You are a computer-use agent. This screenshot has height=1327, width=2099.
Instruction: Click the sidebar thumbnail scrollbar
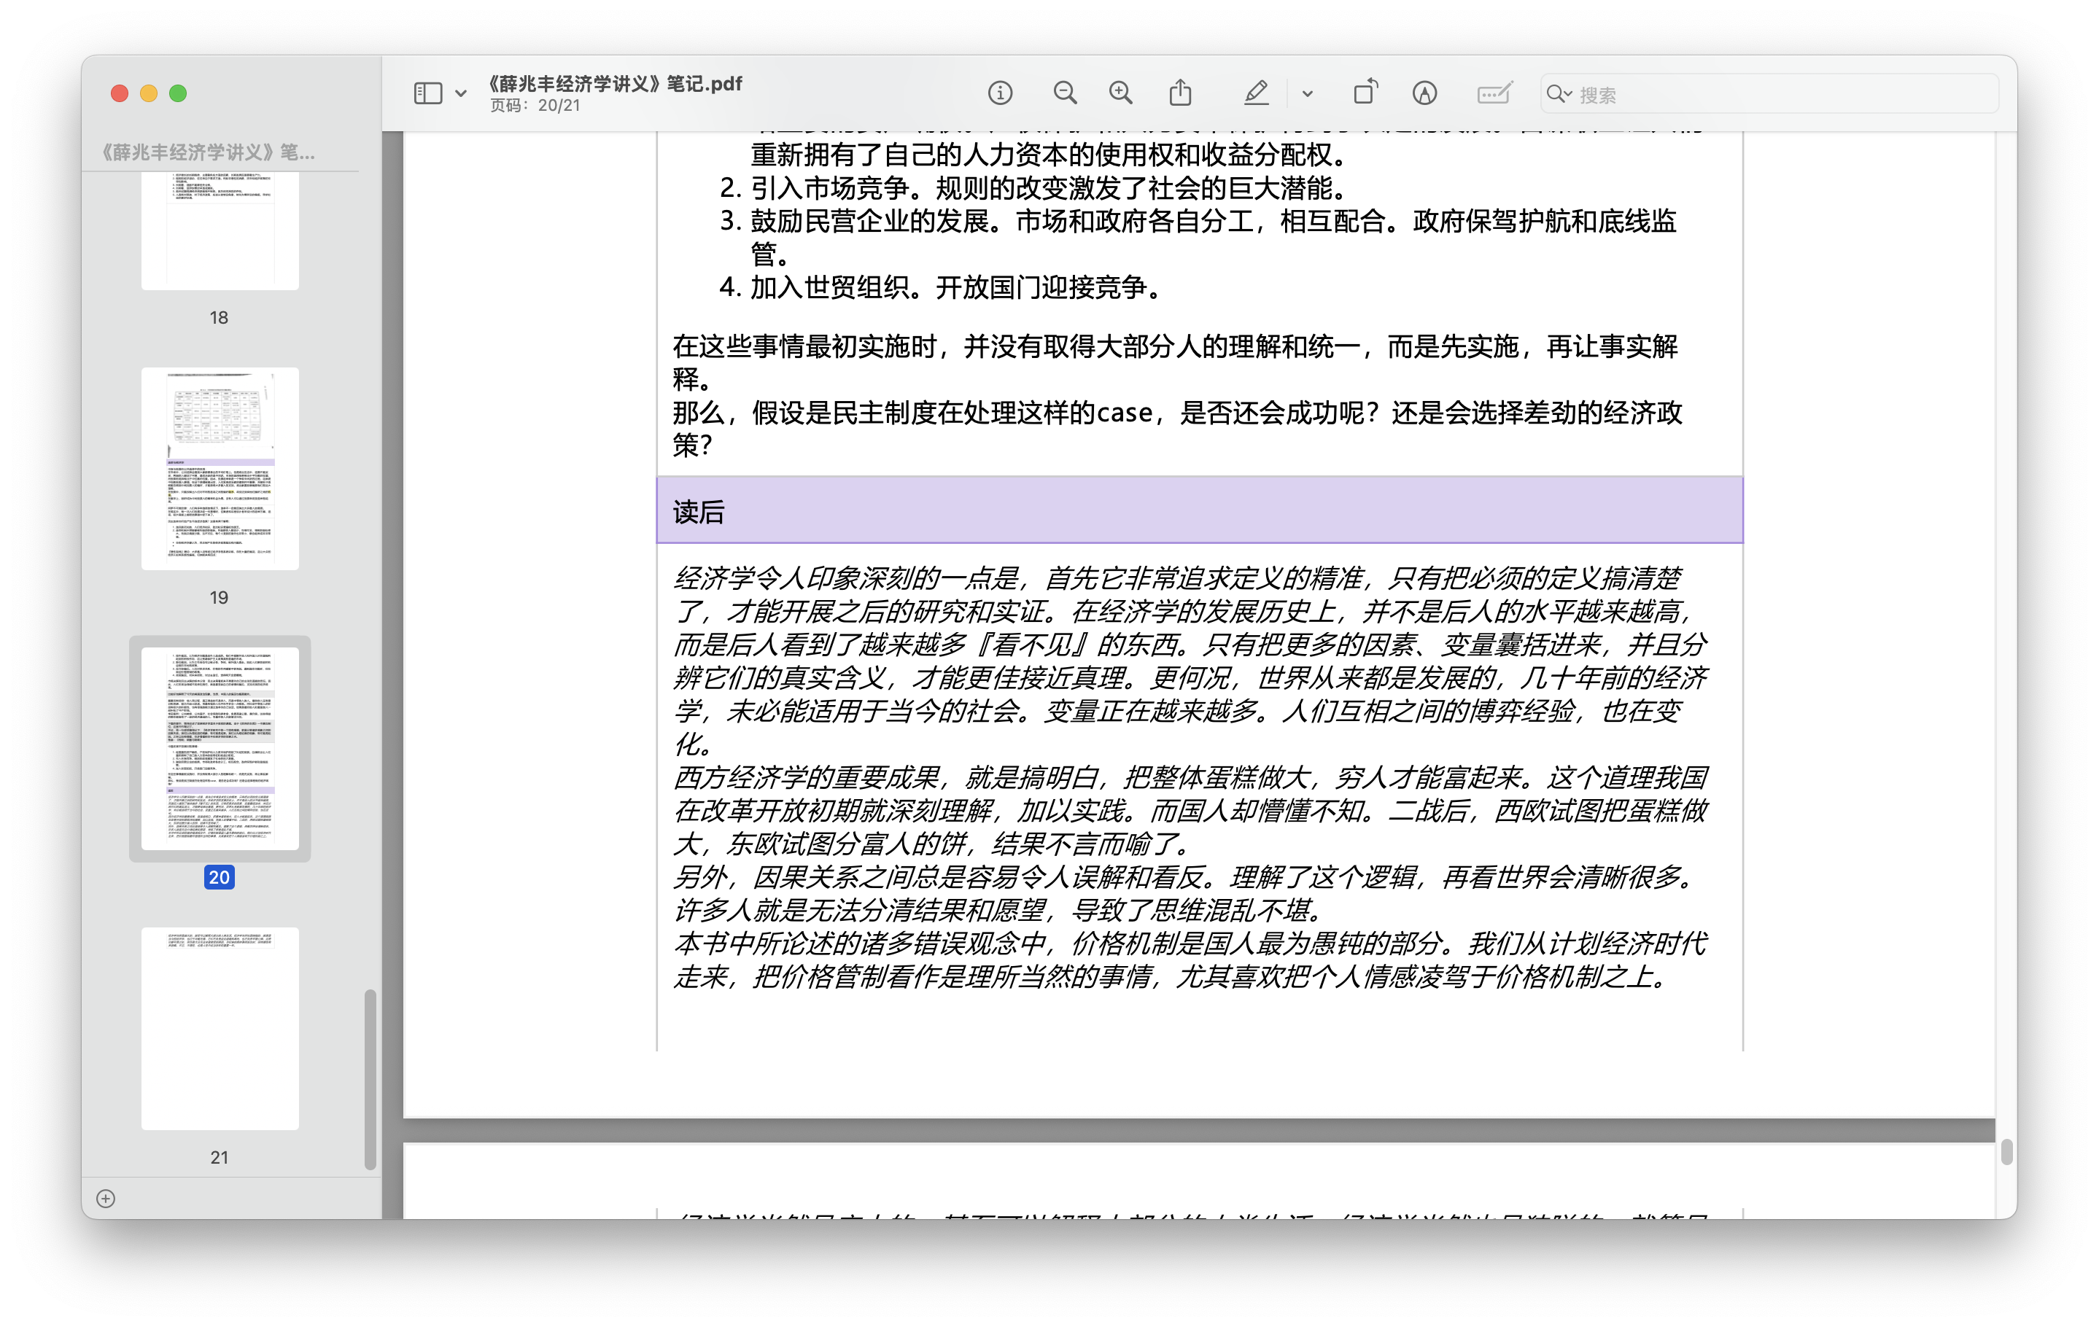click(370, 1078)
